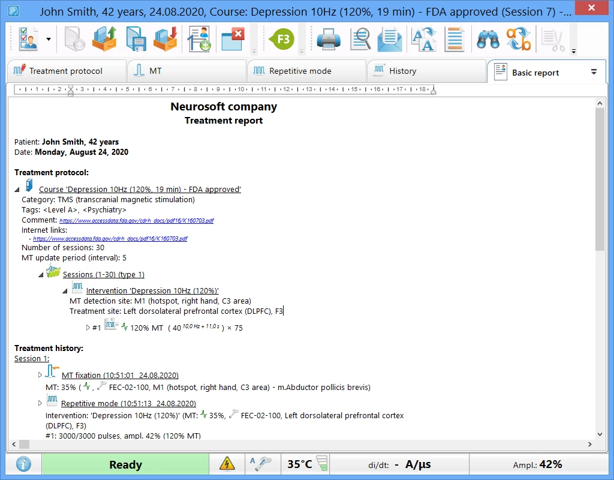Open print preview with the magnifier icon
614x480 pixels.
[360, 40]
